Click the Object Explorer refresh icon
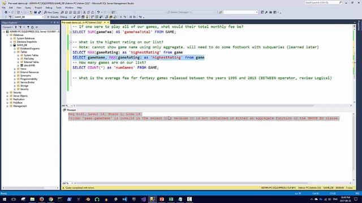 [x=32, y=27]
